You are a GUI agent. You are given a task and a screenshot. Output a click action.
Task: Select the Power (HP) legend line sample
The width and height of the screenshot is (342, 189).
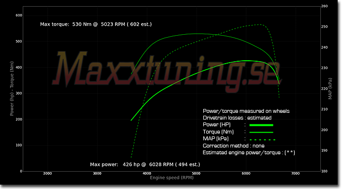[261, 125]
